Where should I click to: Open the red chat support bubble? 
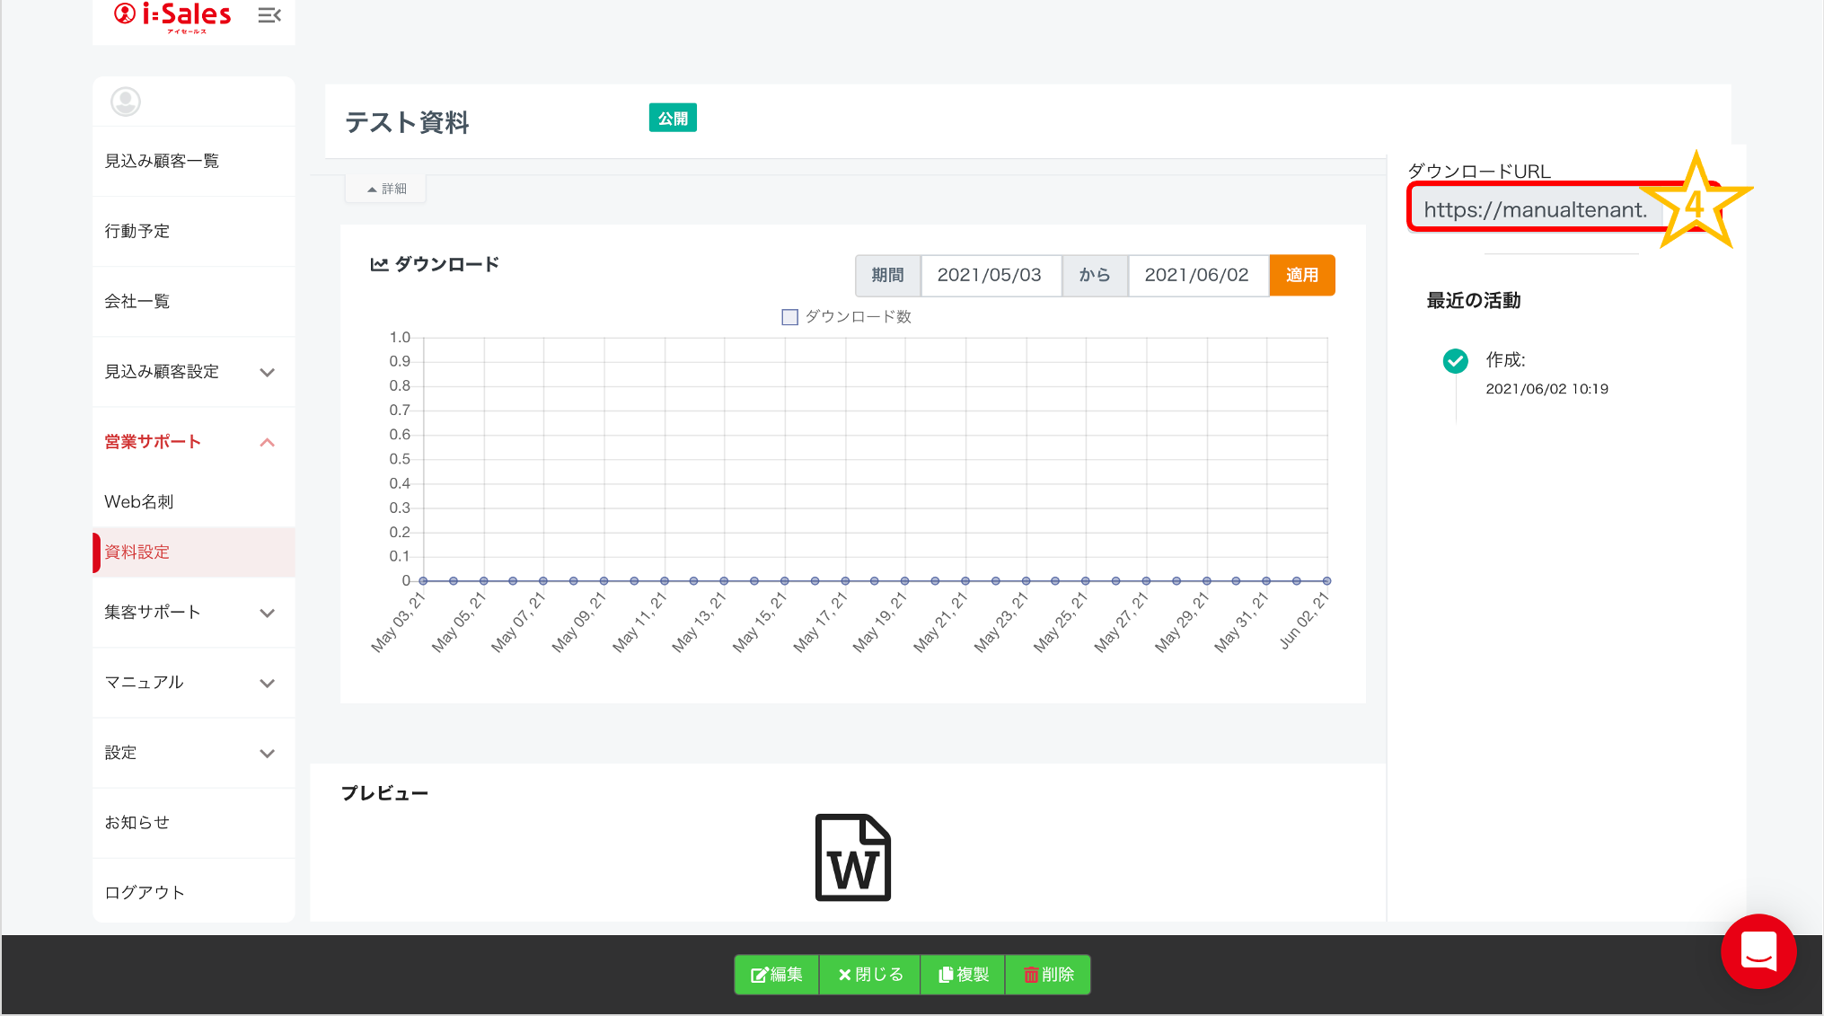pyautogui.click(x=1758, y=951)
